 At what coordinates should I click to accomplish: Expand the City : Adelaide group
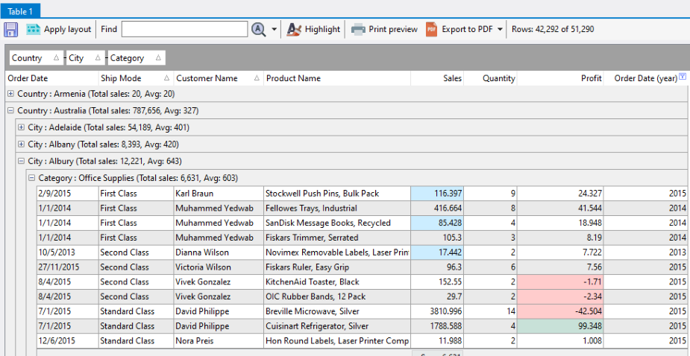pyautogui.click(x=21, y=127)
